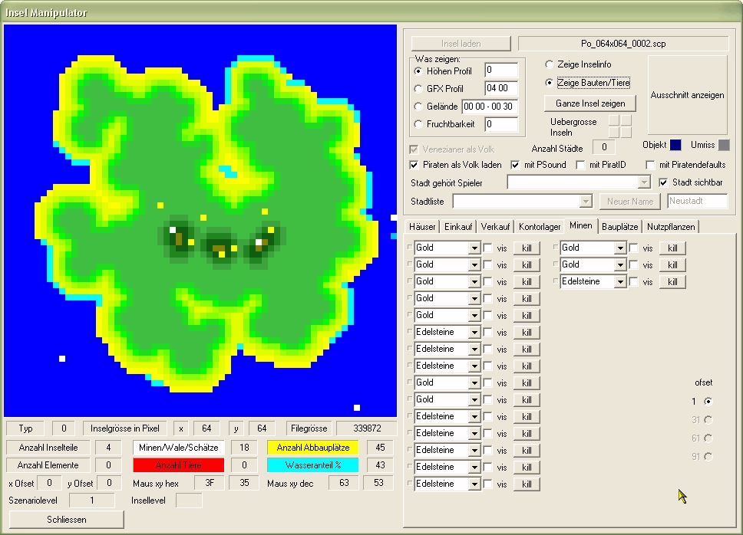Open the Bauplätze tab

(619, 227)
